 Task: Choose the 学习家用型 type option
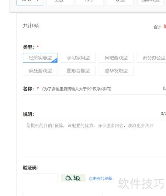[78, 58]
